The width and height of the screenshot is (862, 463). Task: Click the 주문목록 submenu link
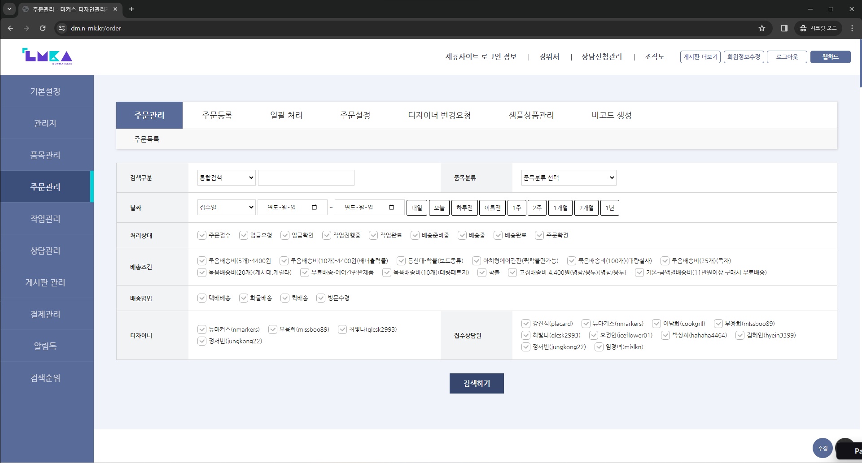pos(147,139)
